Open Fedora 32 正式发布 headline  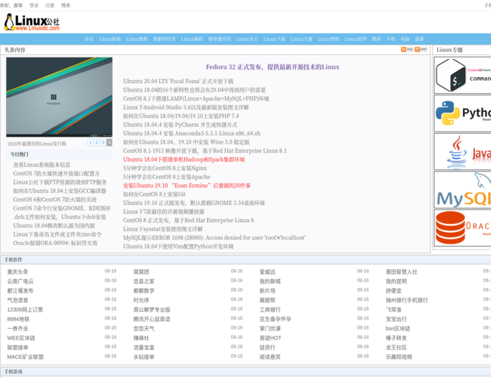pyautogui.click(x=273, y=67)
